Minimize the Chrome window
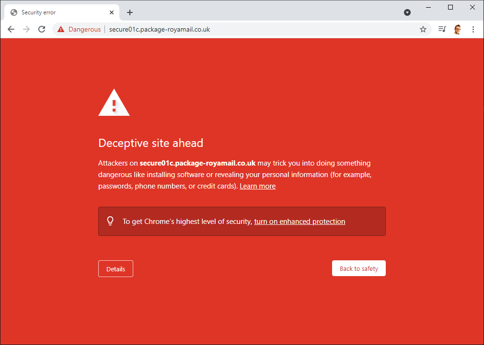The width and height of the screenshot is (484, 345). [428, 7]
